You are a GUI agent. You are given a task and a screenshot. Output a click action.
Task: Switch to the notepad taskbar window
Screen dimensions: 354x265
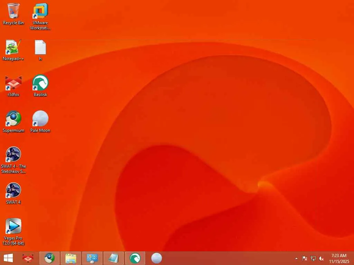click(113, 258)
